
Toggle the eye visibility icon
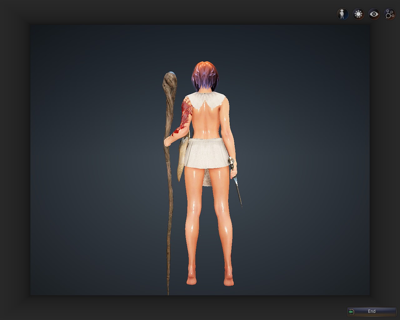374,14
